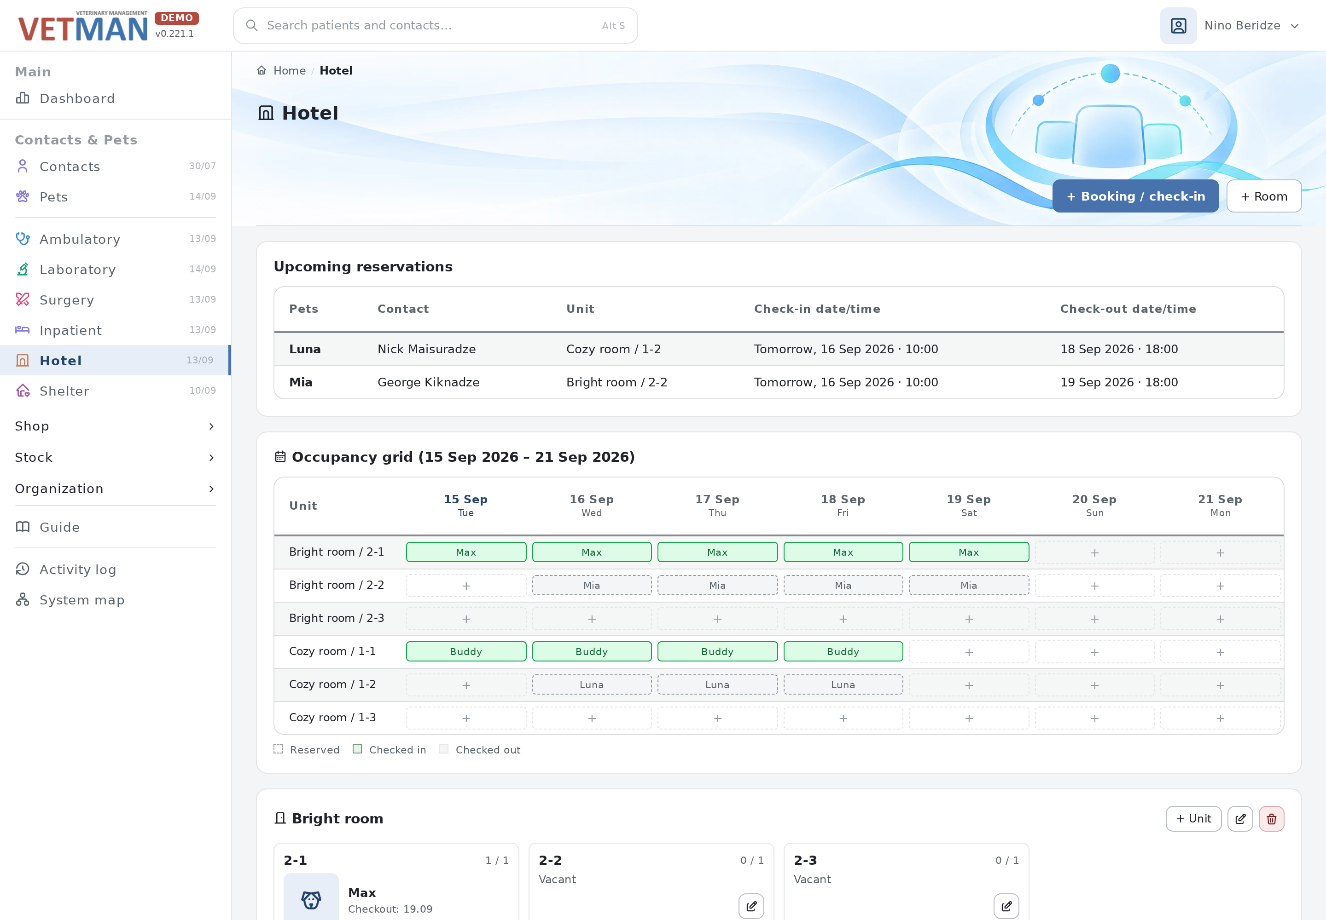Viewport: 1326px width, 920px height.
Task: Click the Shelter house icon
Action: pos(23,391)
